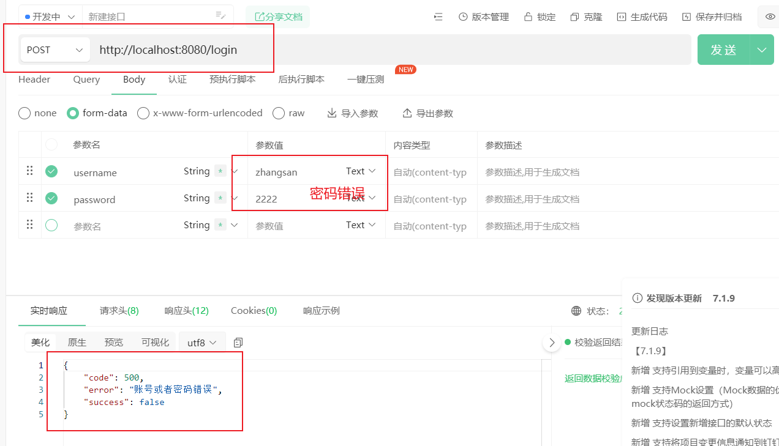Click the collapse list icon left of 版本管理
The height and width of the screenshot is (446, 779).
438,17
